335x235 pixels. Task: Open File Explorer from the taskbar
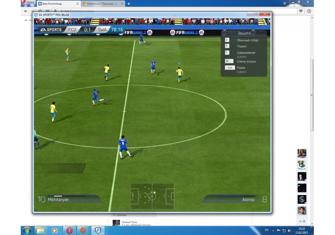(x=41, y=231)
